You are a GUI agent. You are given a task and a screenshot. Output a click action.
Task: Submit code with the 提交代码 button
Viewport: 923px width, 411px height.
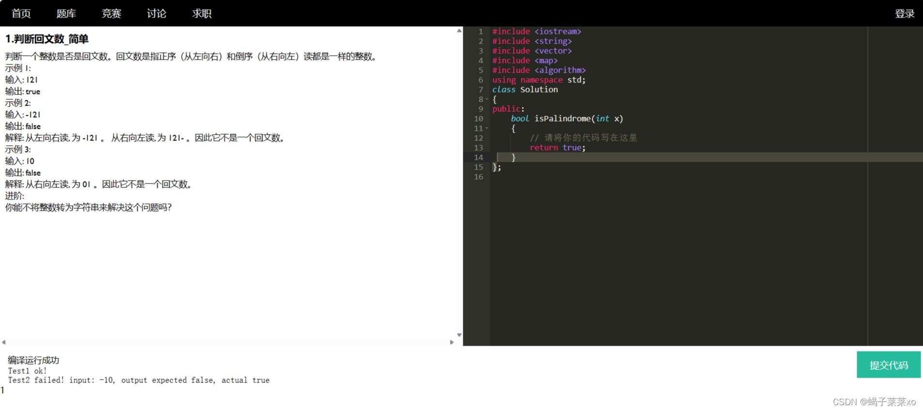(889, 365)
